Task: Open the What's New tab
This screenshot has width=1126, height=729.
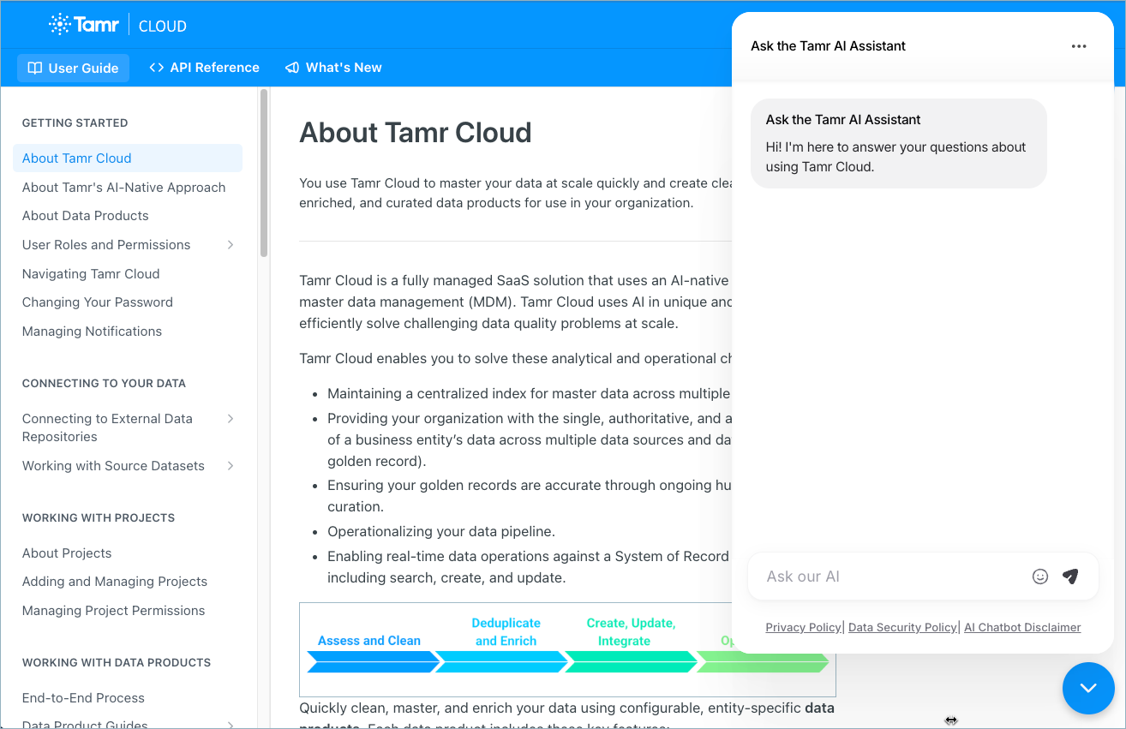Action: [333, 68]
